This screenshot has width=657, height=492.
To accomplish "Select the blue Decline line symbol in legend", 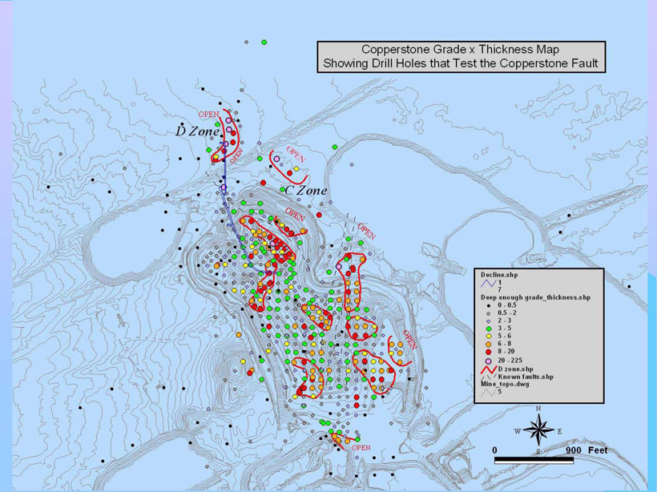I will [x=488, y=284].
